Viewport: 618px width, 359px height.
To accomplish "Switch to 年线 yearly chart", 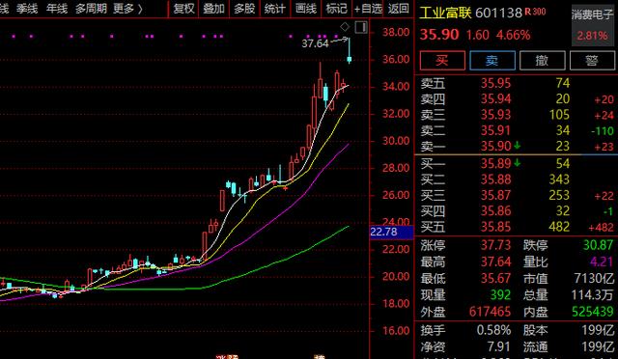I will point(57,9).
